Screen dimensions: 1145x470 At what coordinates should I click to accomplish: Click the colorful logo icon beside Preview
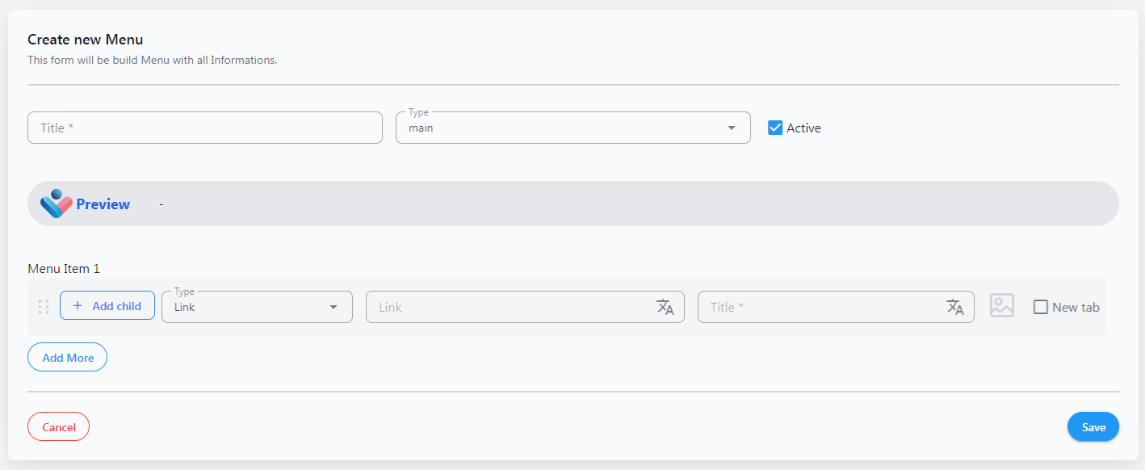pyautogui.click(x=57, y=204)
